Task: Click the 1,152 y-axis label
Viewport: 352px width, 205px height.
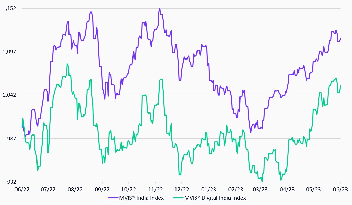Action: coord(9,8)
